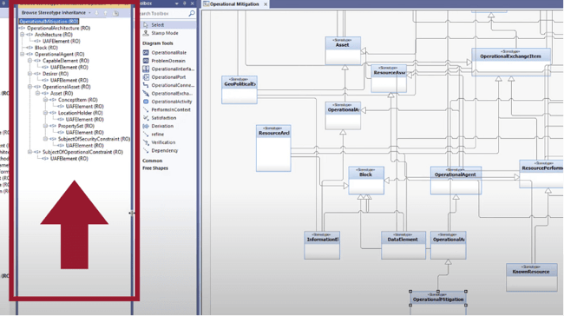Screen dimensions: 564x316
Task: Collapse the OperationalAgent (RO) tree node
Action: tap(23, 54)
